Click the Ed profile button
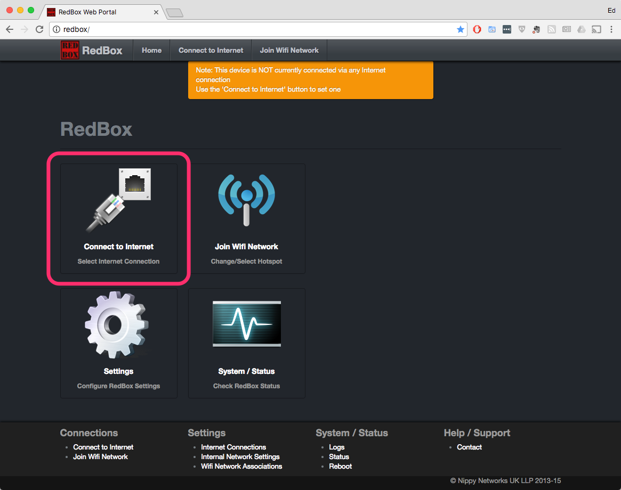621x490 pixels. (x=611, y=10)
